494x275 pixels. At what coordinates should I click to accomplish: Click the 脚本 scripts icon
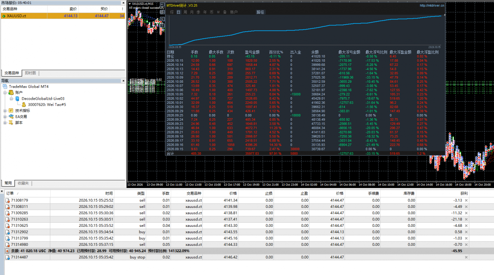pos(11,123)
